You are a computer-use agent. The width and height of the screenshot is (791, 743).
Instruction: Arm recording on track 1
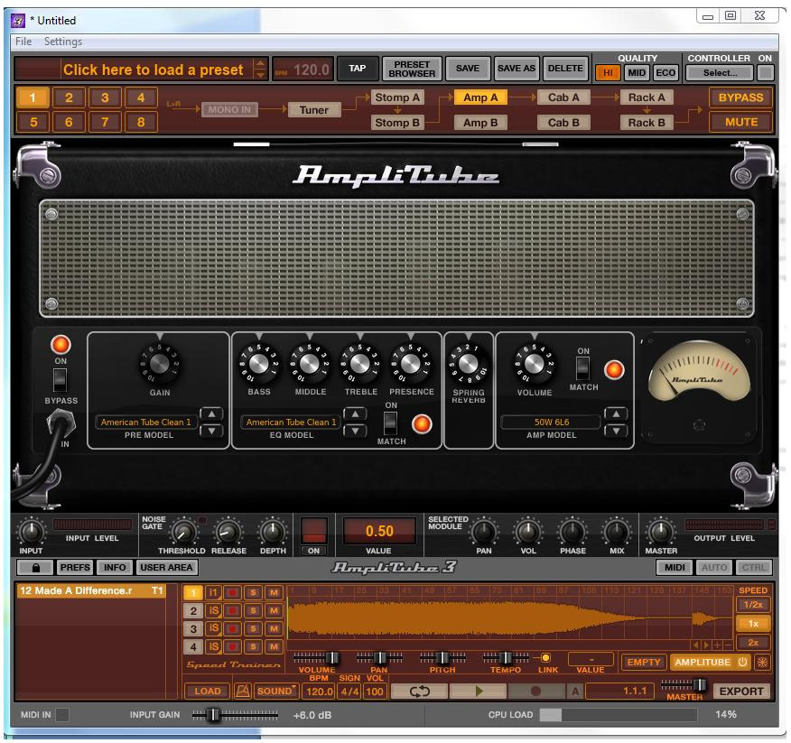[x=233, y=593]
